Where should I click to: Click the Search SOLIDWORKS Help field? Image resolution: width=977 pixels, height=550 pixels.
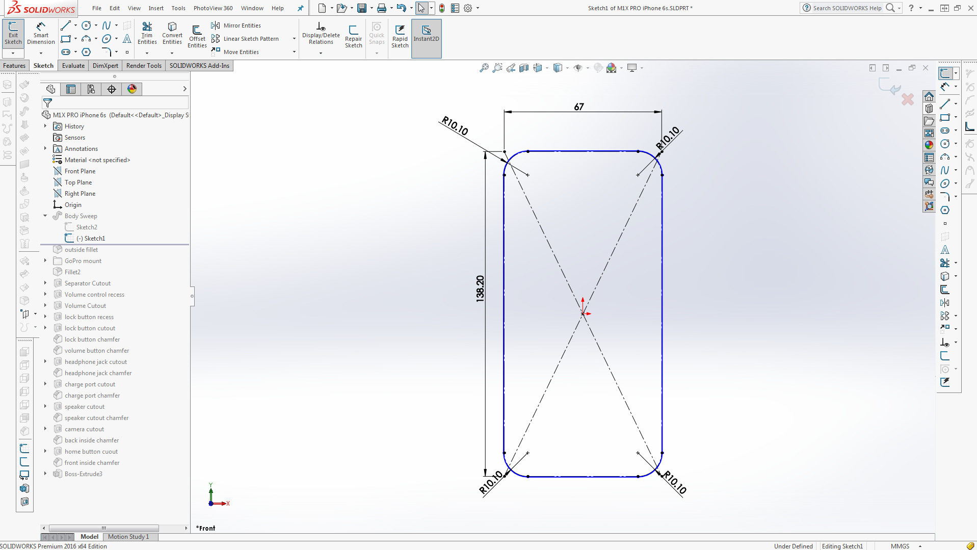coord(847,8)
